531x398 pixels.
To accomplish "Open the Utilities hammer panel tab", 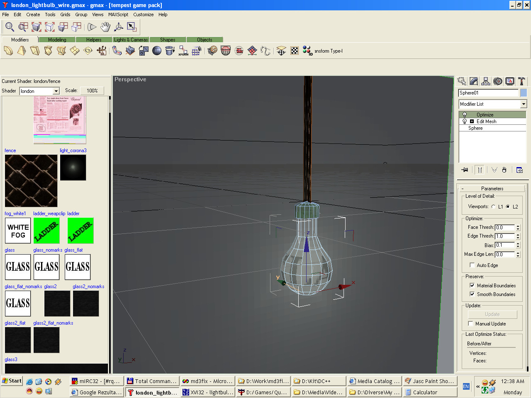I will (521, 81).
